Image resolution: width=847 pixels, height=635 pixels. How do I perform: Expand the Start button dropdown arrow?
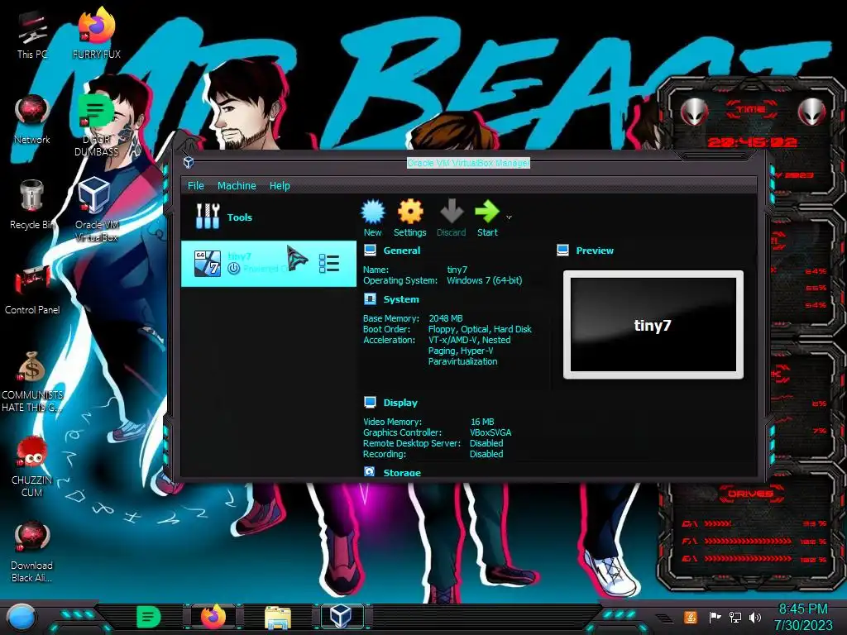tap(509, 217)
